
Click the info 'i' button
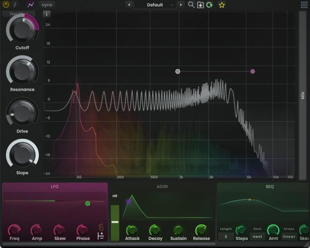(x=47, y=14)
